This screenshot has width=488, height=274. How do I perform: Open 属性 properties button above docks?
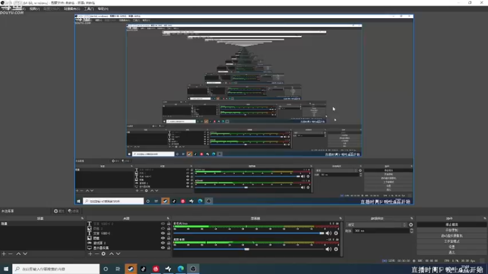pyautogui.click(x=59, y=211)
